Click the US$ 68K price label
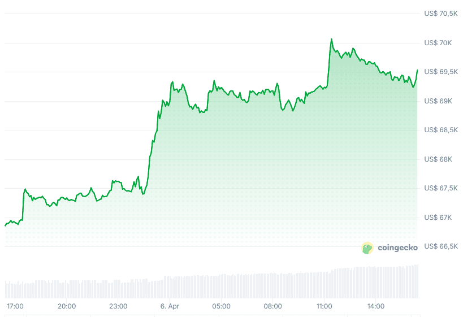The width and height of the screenshot is (463, 317). (x=438, y=159)
